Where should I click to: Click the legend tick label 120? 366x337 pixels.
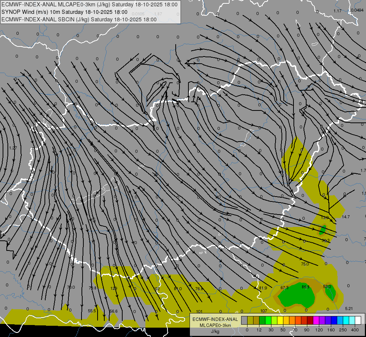[319, 330]
